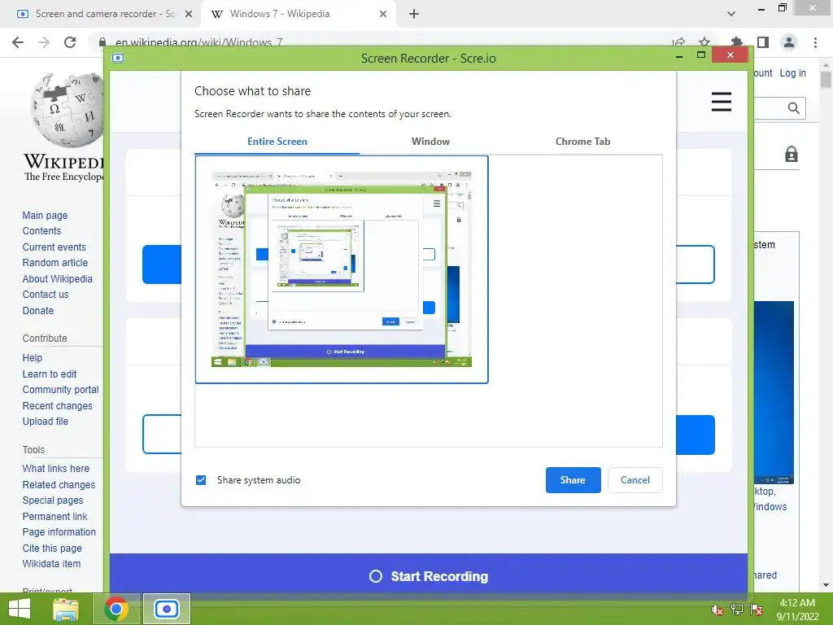Click Chrome's forward navigation arrow
Image resolution: width=833 pixels, height=625 pixels.
[44, 42]
